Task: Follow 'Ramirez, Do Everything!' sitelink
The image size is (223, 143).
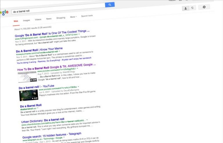Action: point(49,61)
